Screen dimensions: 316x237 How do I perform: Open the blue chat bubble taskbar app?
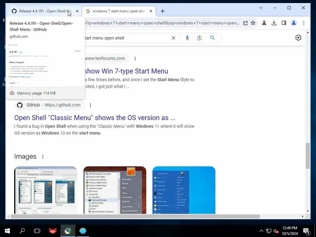(83, 231)
